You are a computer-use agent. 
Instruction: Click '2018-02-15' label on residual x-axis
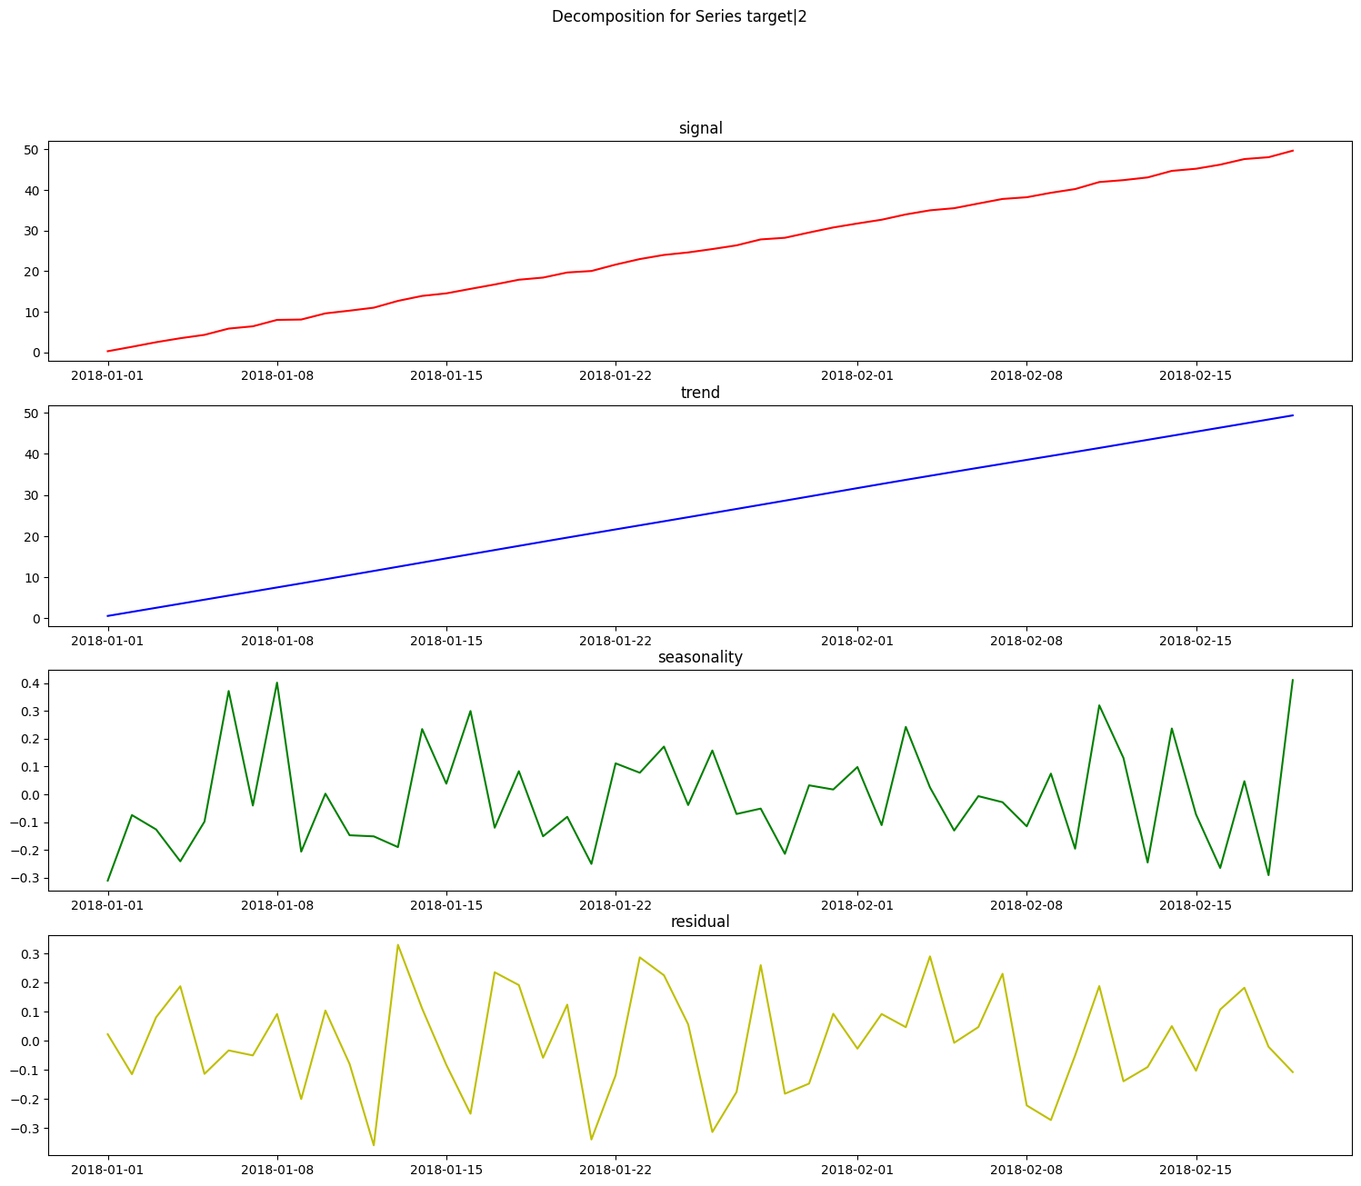tap(1196, 1169)
